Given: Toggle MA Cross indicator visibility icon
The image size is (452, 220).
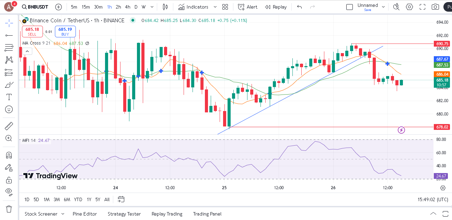Looking at the screenshot, I should (x=87, y=43).
